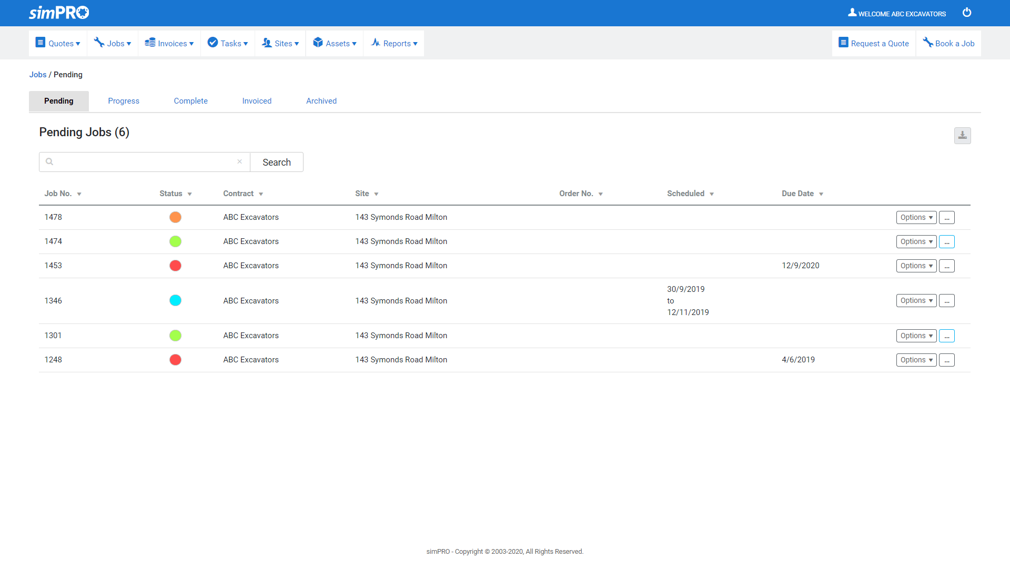Viewport: 1010px width, 568px height.
Task: Click green status dot for job 1474
Action: [175, 241]
